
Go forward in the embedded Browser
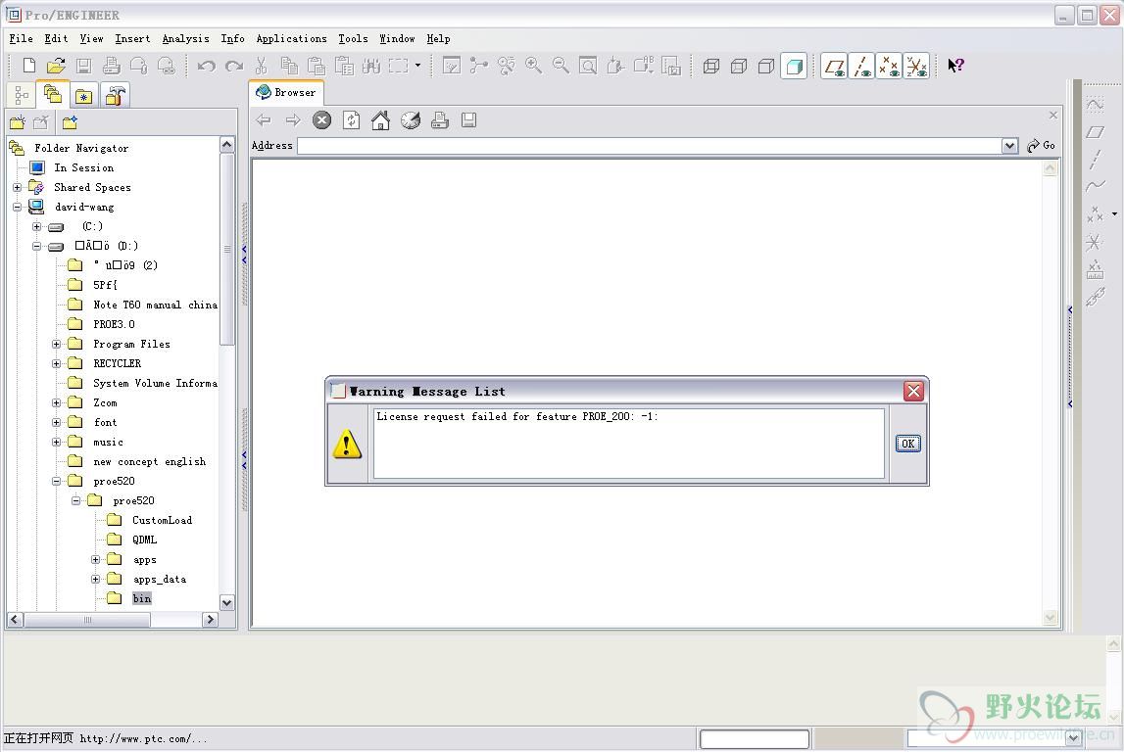(x=292, y=120)
